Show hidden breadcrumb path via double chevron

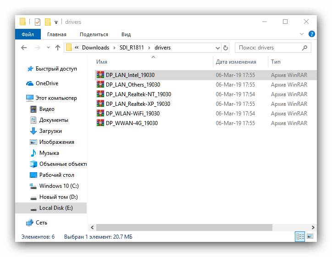(x=77, y=48)
